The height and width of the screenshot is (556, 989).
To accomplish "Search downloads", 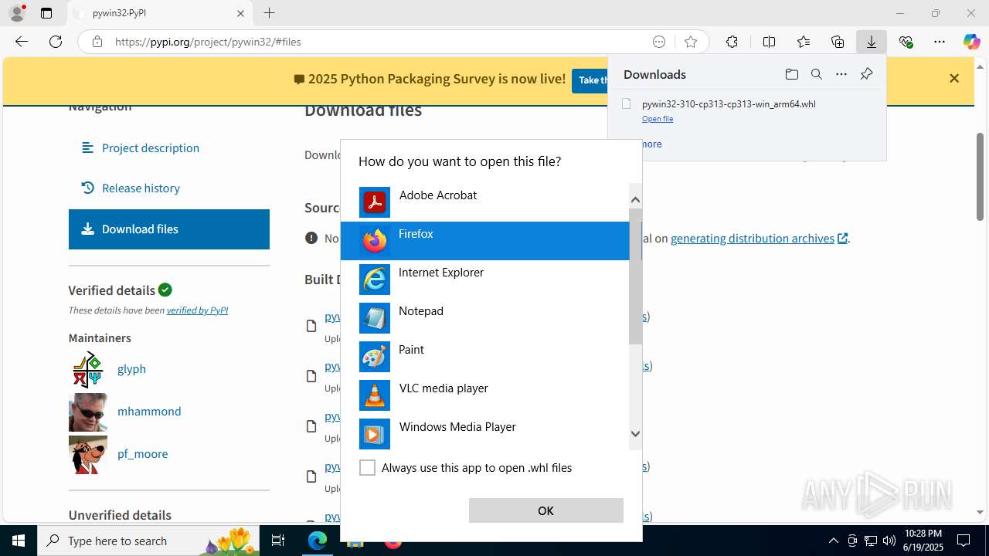I will [x=816, y=74].
